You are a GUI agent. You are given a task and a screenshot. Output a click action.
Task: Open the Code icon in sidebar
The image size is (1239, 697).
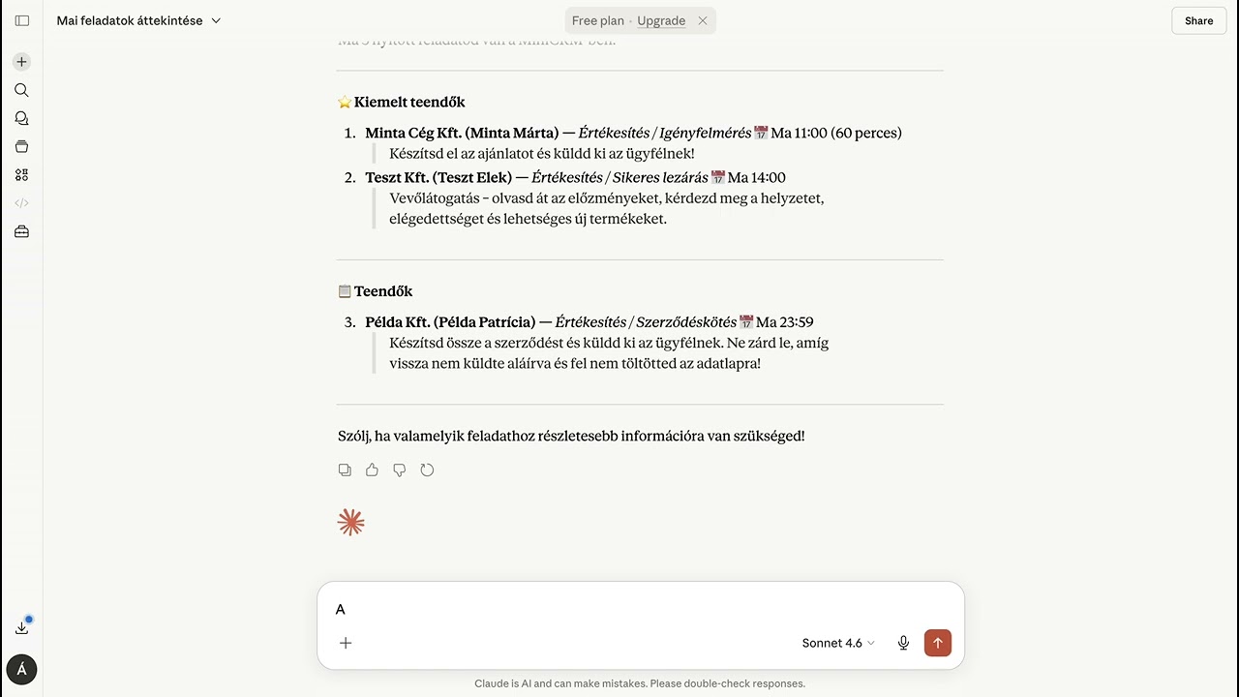[21, 203]
